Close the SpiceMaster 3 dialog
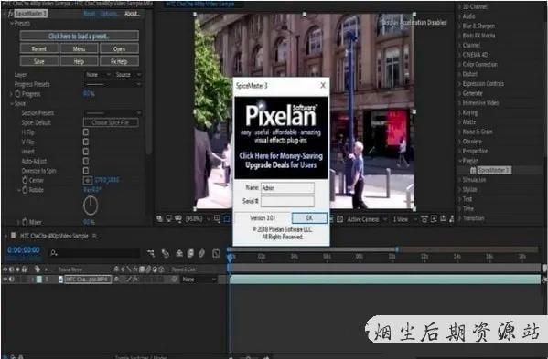The width and height of the screenshot is (548, 359). (x=323, y=85)
